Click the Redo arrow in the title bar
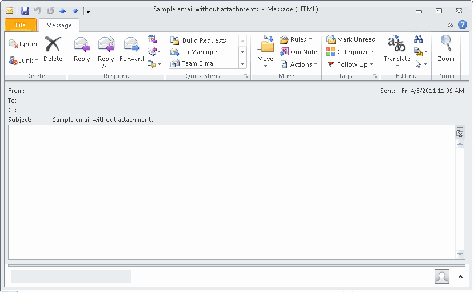 click(x=50, y=11)
